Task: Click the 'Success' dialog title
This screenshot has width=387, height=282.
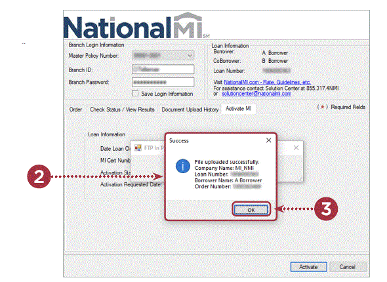Action: (x=179, y=140)
